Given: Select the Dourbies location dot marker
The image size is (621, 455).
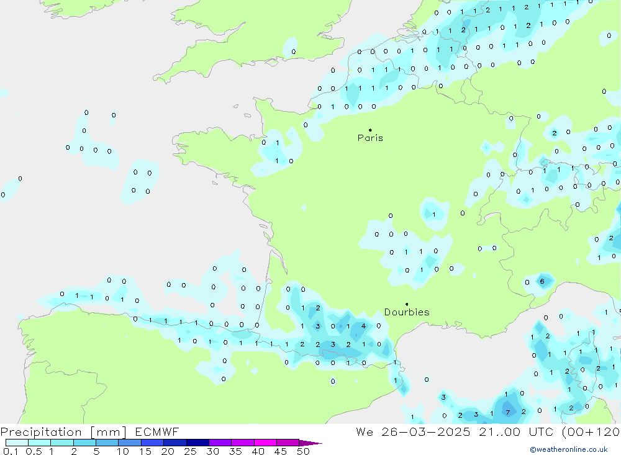Looking at the screenshot, I should click(407, 304).
